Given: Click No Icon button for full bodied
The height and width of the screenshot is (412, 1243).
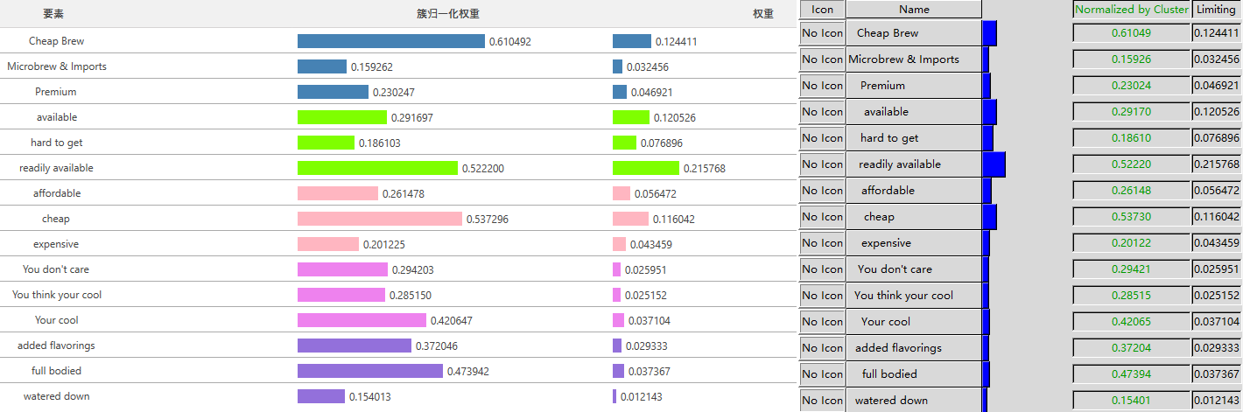Looking at the screenshot, I should coord(823,374).
